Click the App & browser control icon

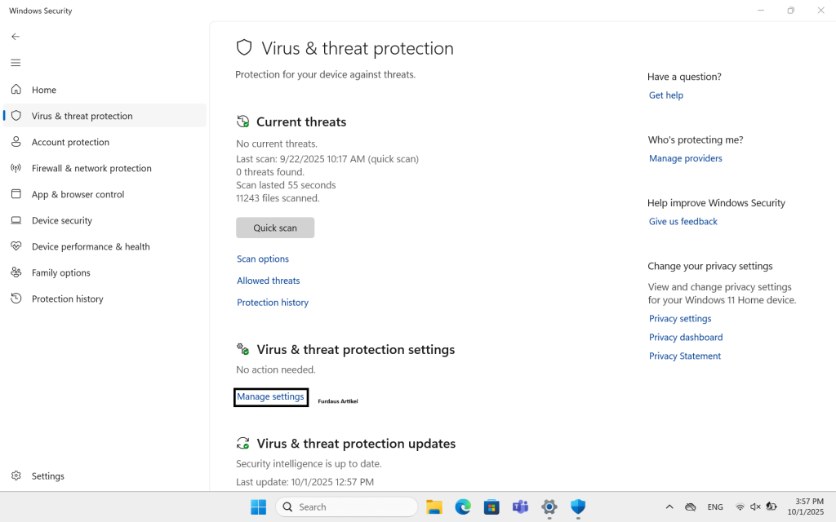(16, 194)
